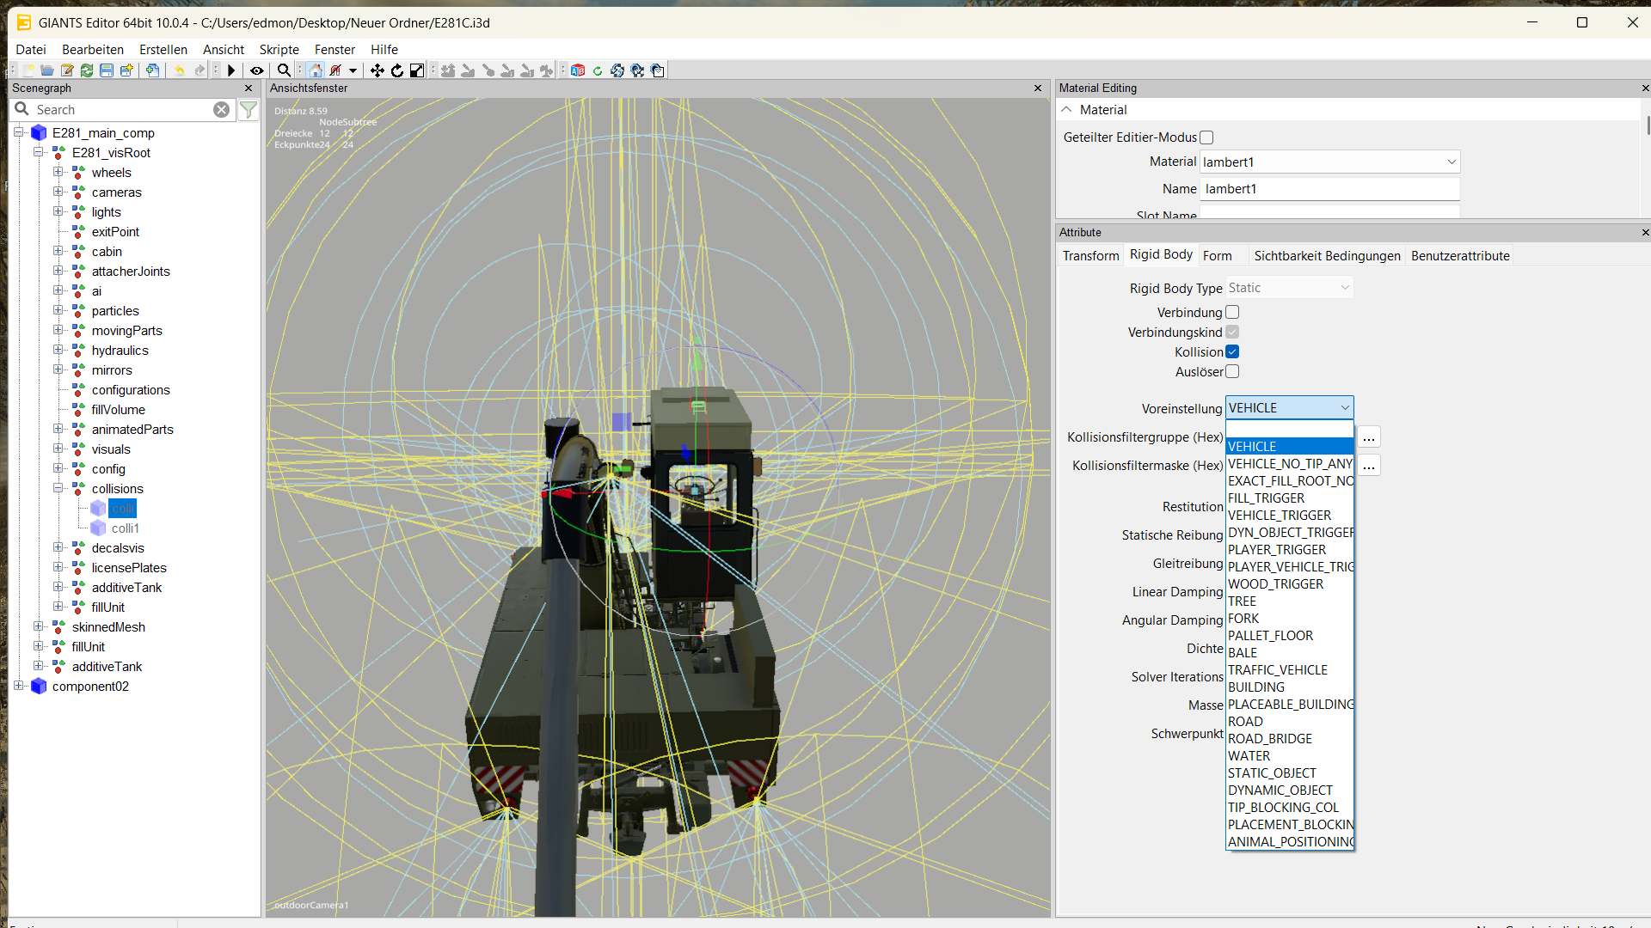
Task: Check the Geteilter Editier-Modus checkbox
Action: click(x=1206, y=137)
